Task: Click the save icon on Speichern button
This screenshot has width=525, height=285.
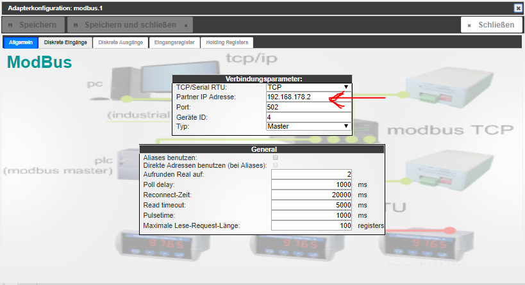Action: tap(10, 25)
